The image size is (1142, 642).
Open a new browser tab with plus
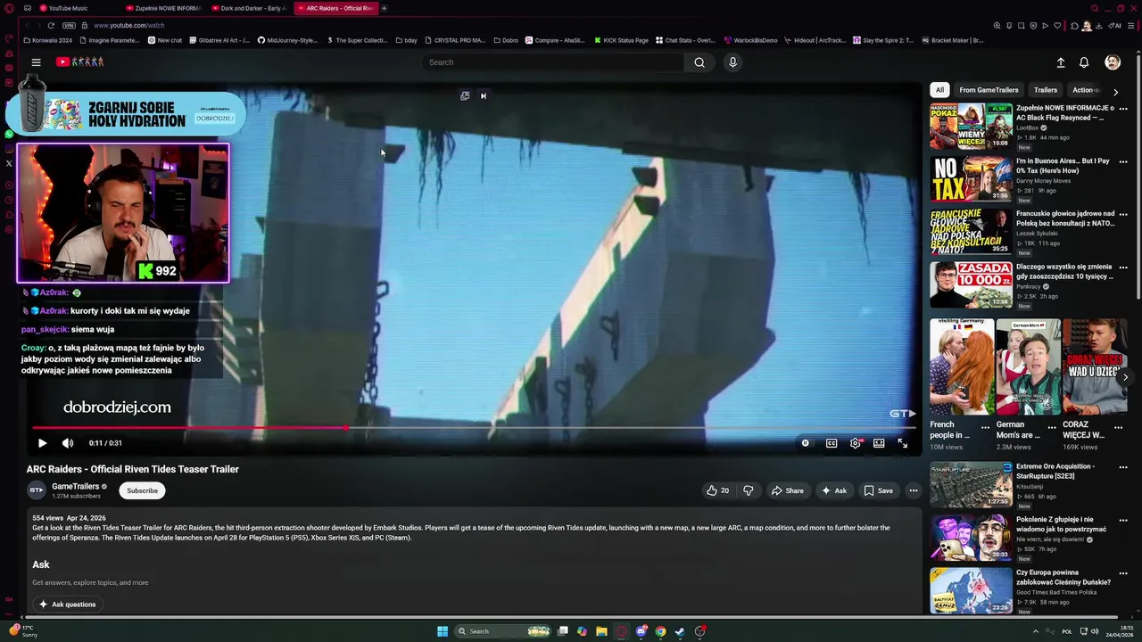click(x=385, y=8)
